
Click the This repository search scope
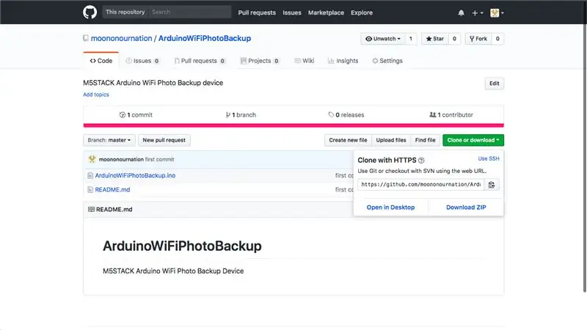click(125, 12)
